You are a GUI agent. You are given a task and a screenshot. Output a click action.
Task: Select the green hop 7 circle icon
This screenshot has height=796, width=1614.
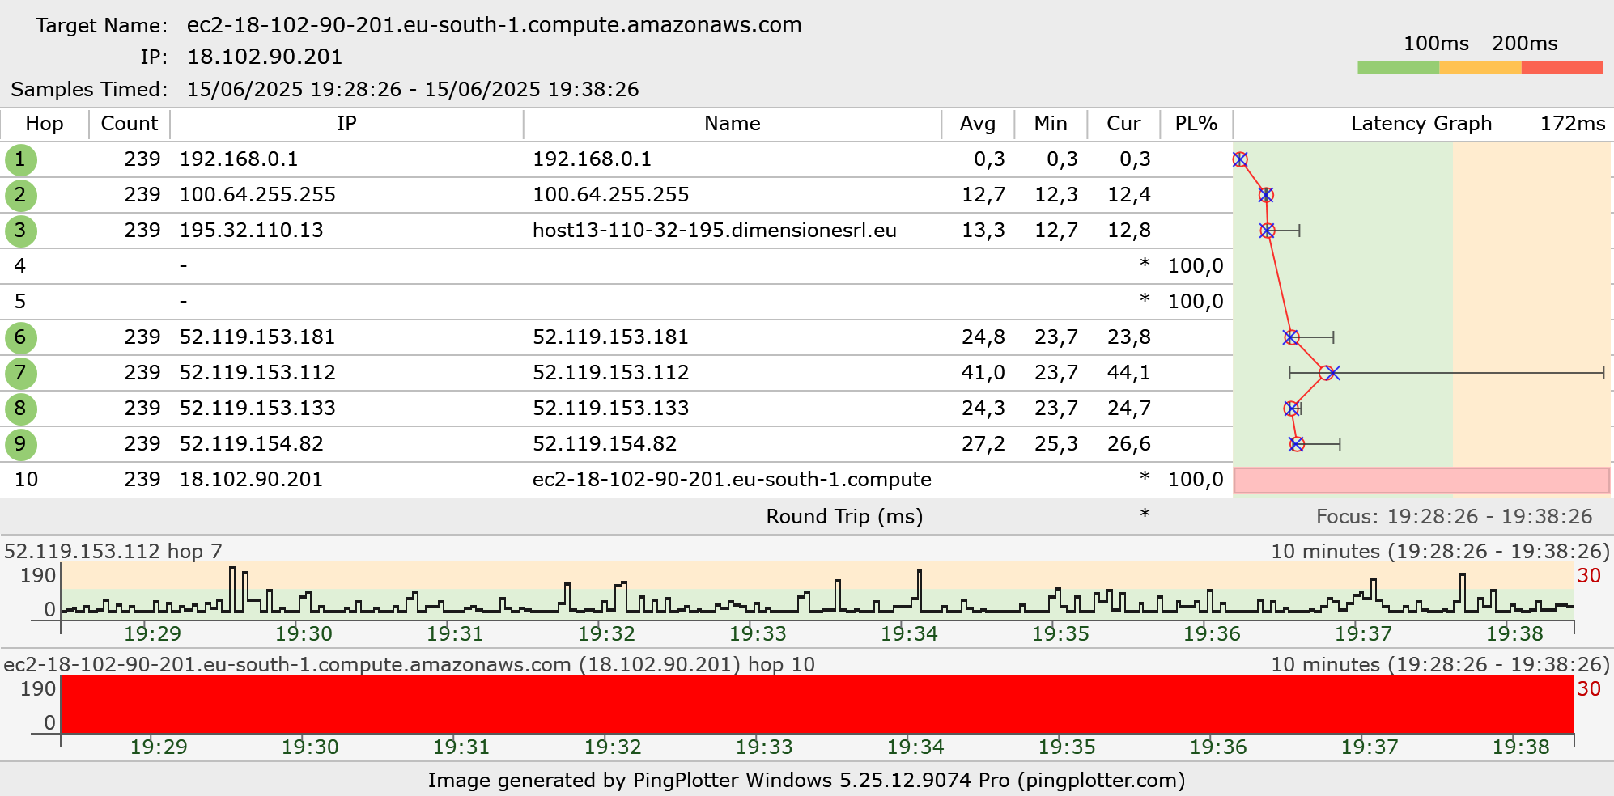21,373
